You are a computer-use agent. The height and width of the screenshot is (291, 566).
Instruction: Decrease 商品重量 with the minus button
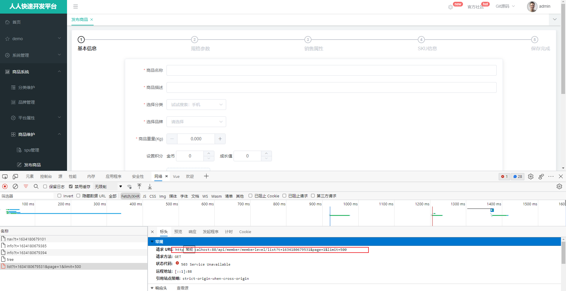[172, 139]
